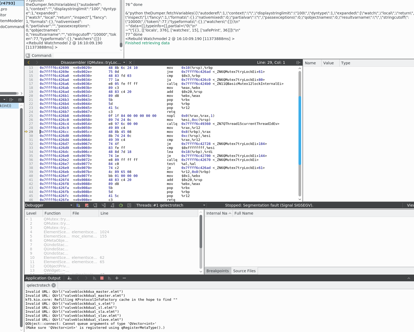414x332 pixels.
Task: Click the Continue debugging icon
Action: 78,205
